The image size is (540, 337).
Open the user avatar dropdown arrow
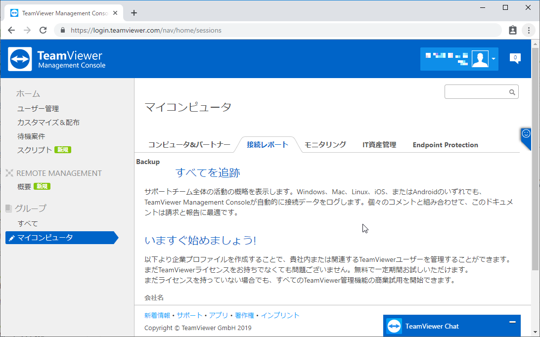pos(493,59)
